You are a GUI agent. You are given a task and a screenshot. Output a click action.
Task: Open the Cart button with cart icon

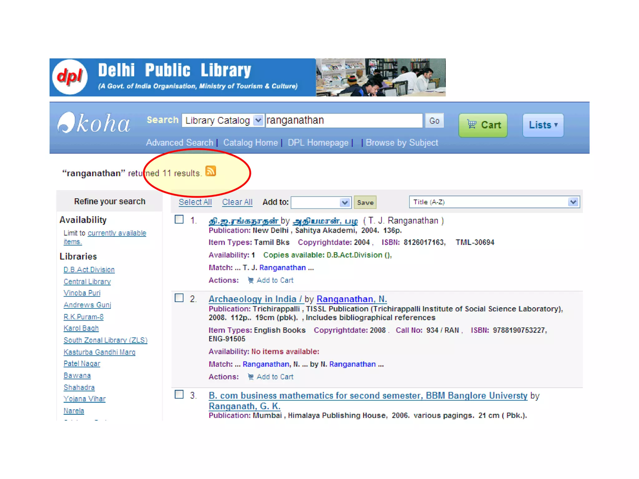tap(483, 125)
